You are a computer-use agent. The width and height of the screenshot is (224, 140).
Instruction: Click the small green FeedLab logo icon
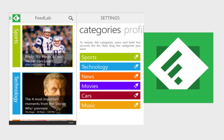[x=16, y=18]
